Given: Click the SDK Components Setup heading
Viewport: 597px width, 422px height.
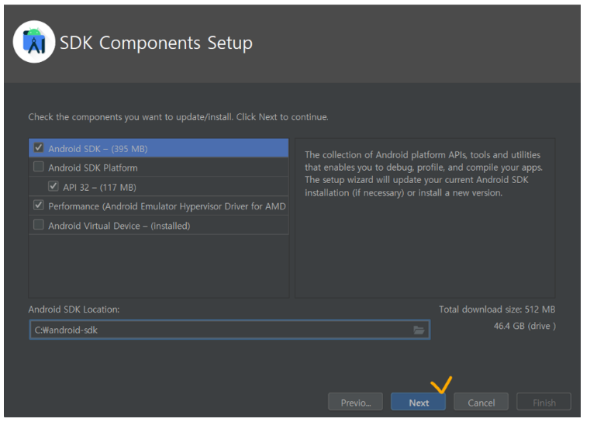Looking at the screenshot, I should [156, 42].
